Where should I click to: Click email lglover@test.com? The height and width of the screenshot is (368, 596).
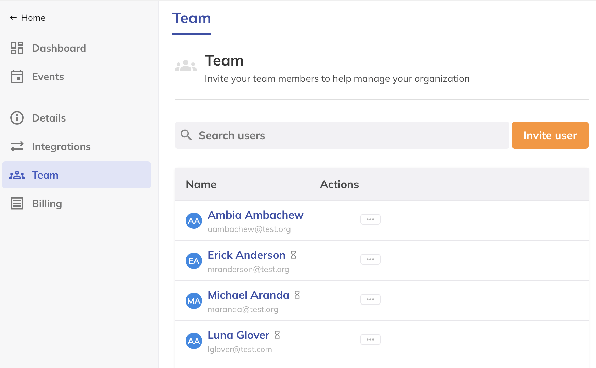click(x=240, y=349)
